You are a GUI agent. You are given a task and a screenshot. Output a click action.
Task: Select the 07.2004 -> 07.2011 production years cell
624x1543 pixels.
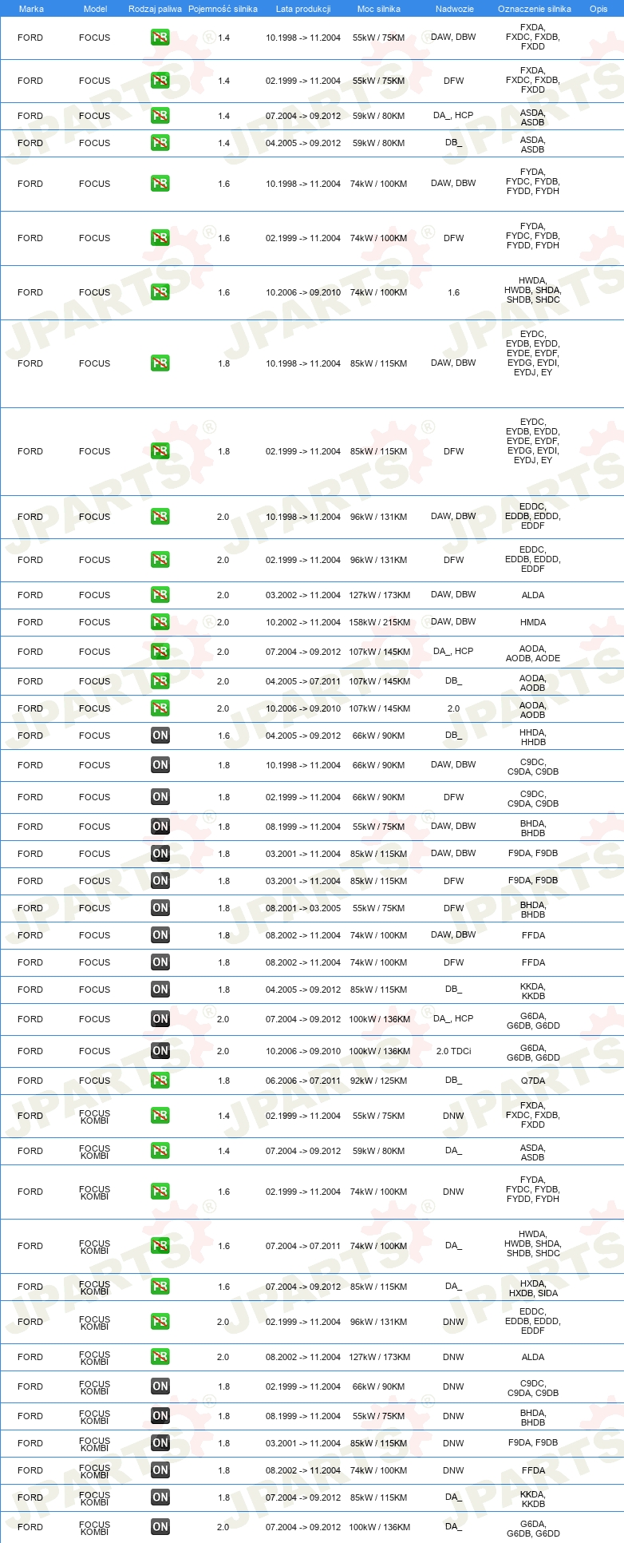303,1246
